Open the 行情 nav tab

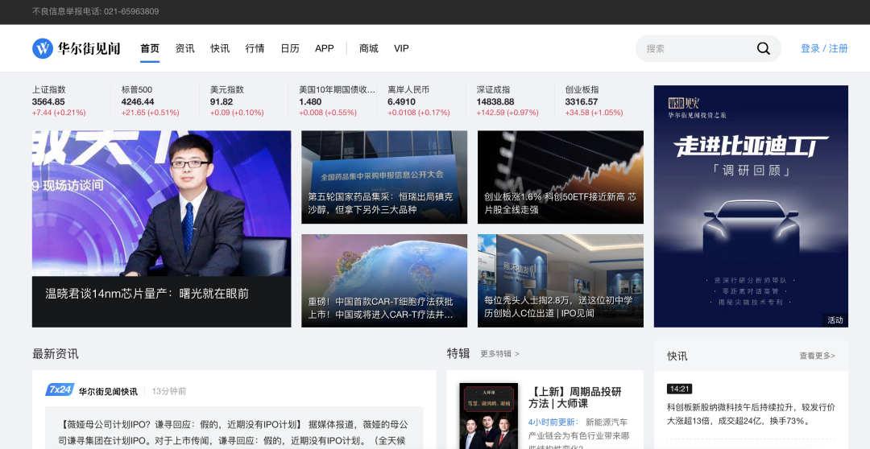pos(255,49)
